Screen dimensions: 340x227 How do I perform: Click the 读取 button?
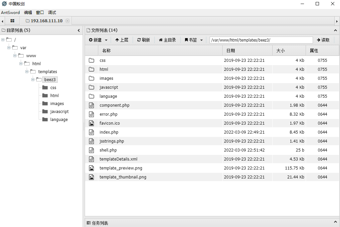point(323,40)
